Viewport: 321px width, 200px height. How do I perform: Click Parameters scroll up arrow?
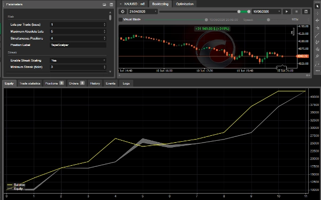click(x=110, y=12)
